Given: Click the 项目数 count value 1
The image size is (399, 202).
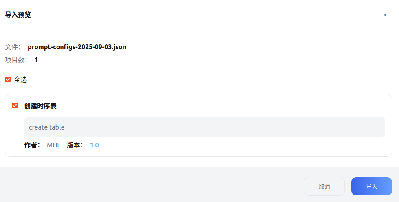Looking at the screenshot, I should [x=36, y=60].
